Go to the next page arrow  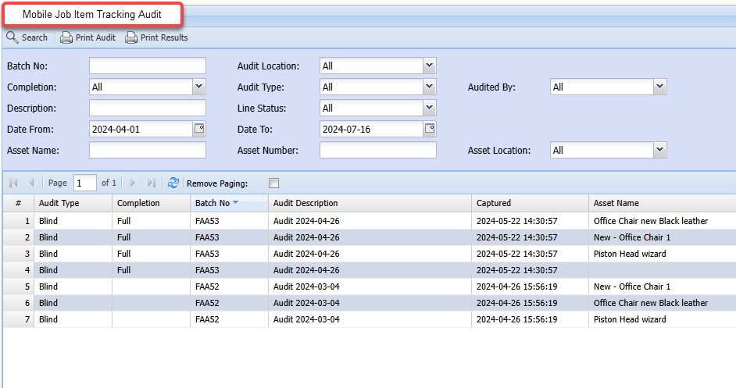(133, 183)
